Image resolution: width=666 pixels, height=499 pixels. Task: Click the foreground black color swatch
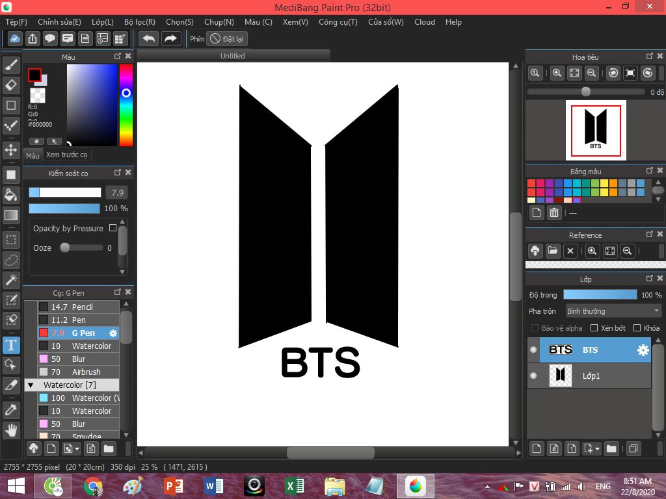34,75
